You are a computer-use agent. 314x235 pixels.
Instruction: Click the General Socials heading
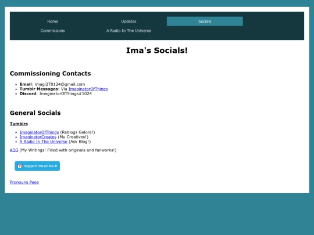tap(35, 113)
